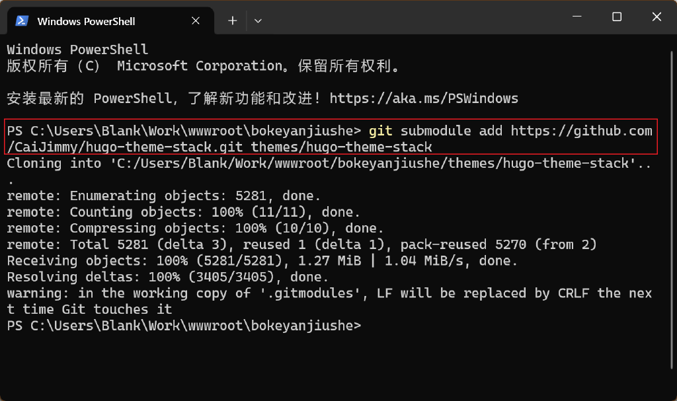Screen dimensions: 677x401
Task: Maximize the terminal window
Action: tap(617, 17)
